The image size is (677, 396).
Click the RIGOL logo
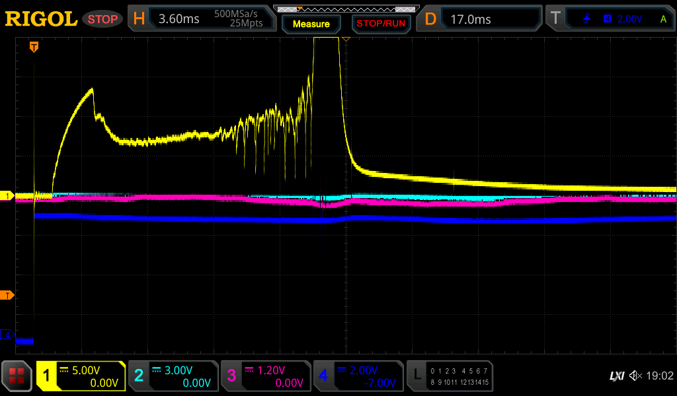click(41, 19)
